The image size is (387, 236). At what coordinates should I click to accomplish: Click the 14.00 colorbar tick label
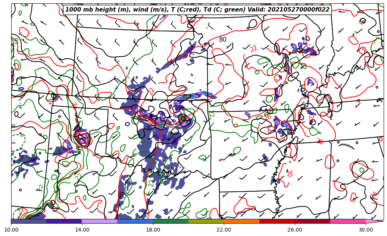tap(82, 230)
